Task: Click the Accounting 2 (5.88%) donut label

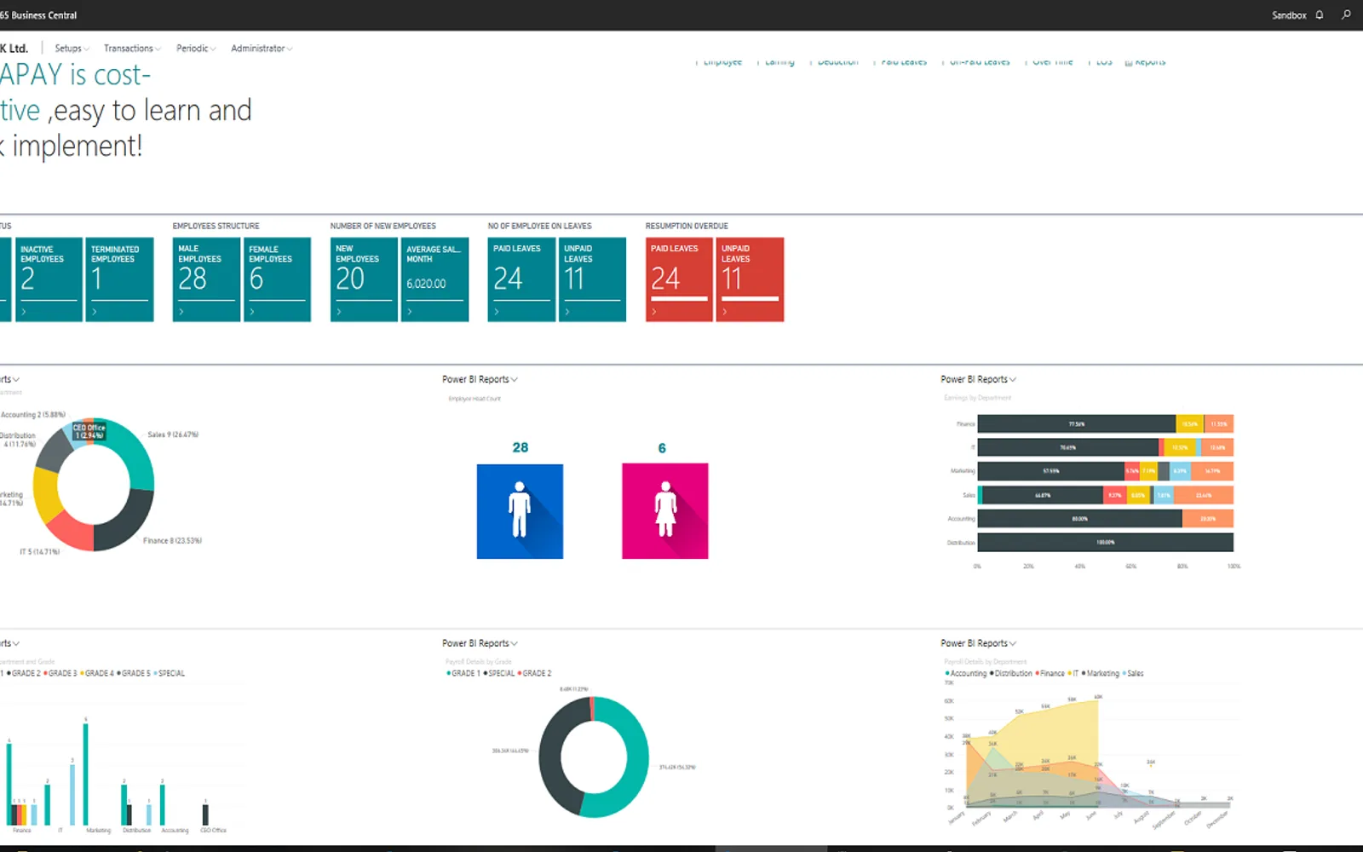Action: point(33,415)
